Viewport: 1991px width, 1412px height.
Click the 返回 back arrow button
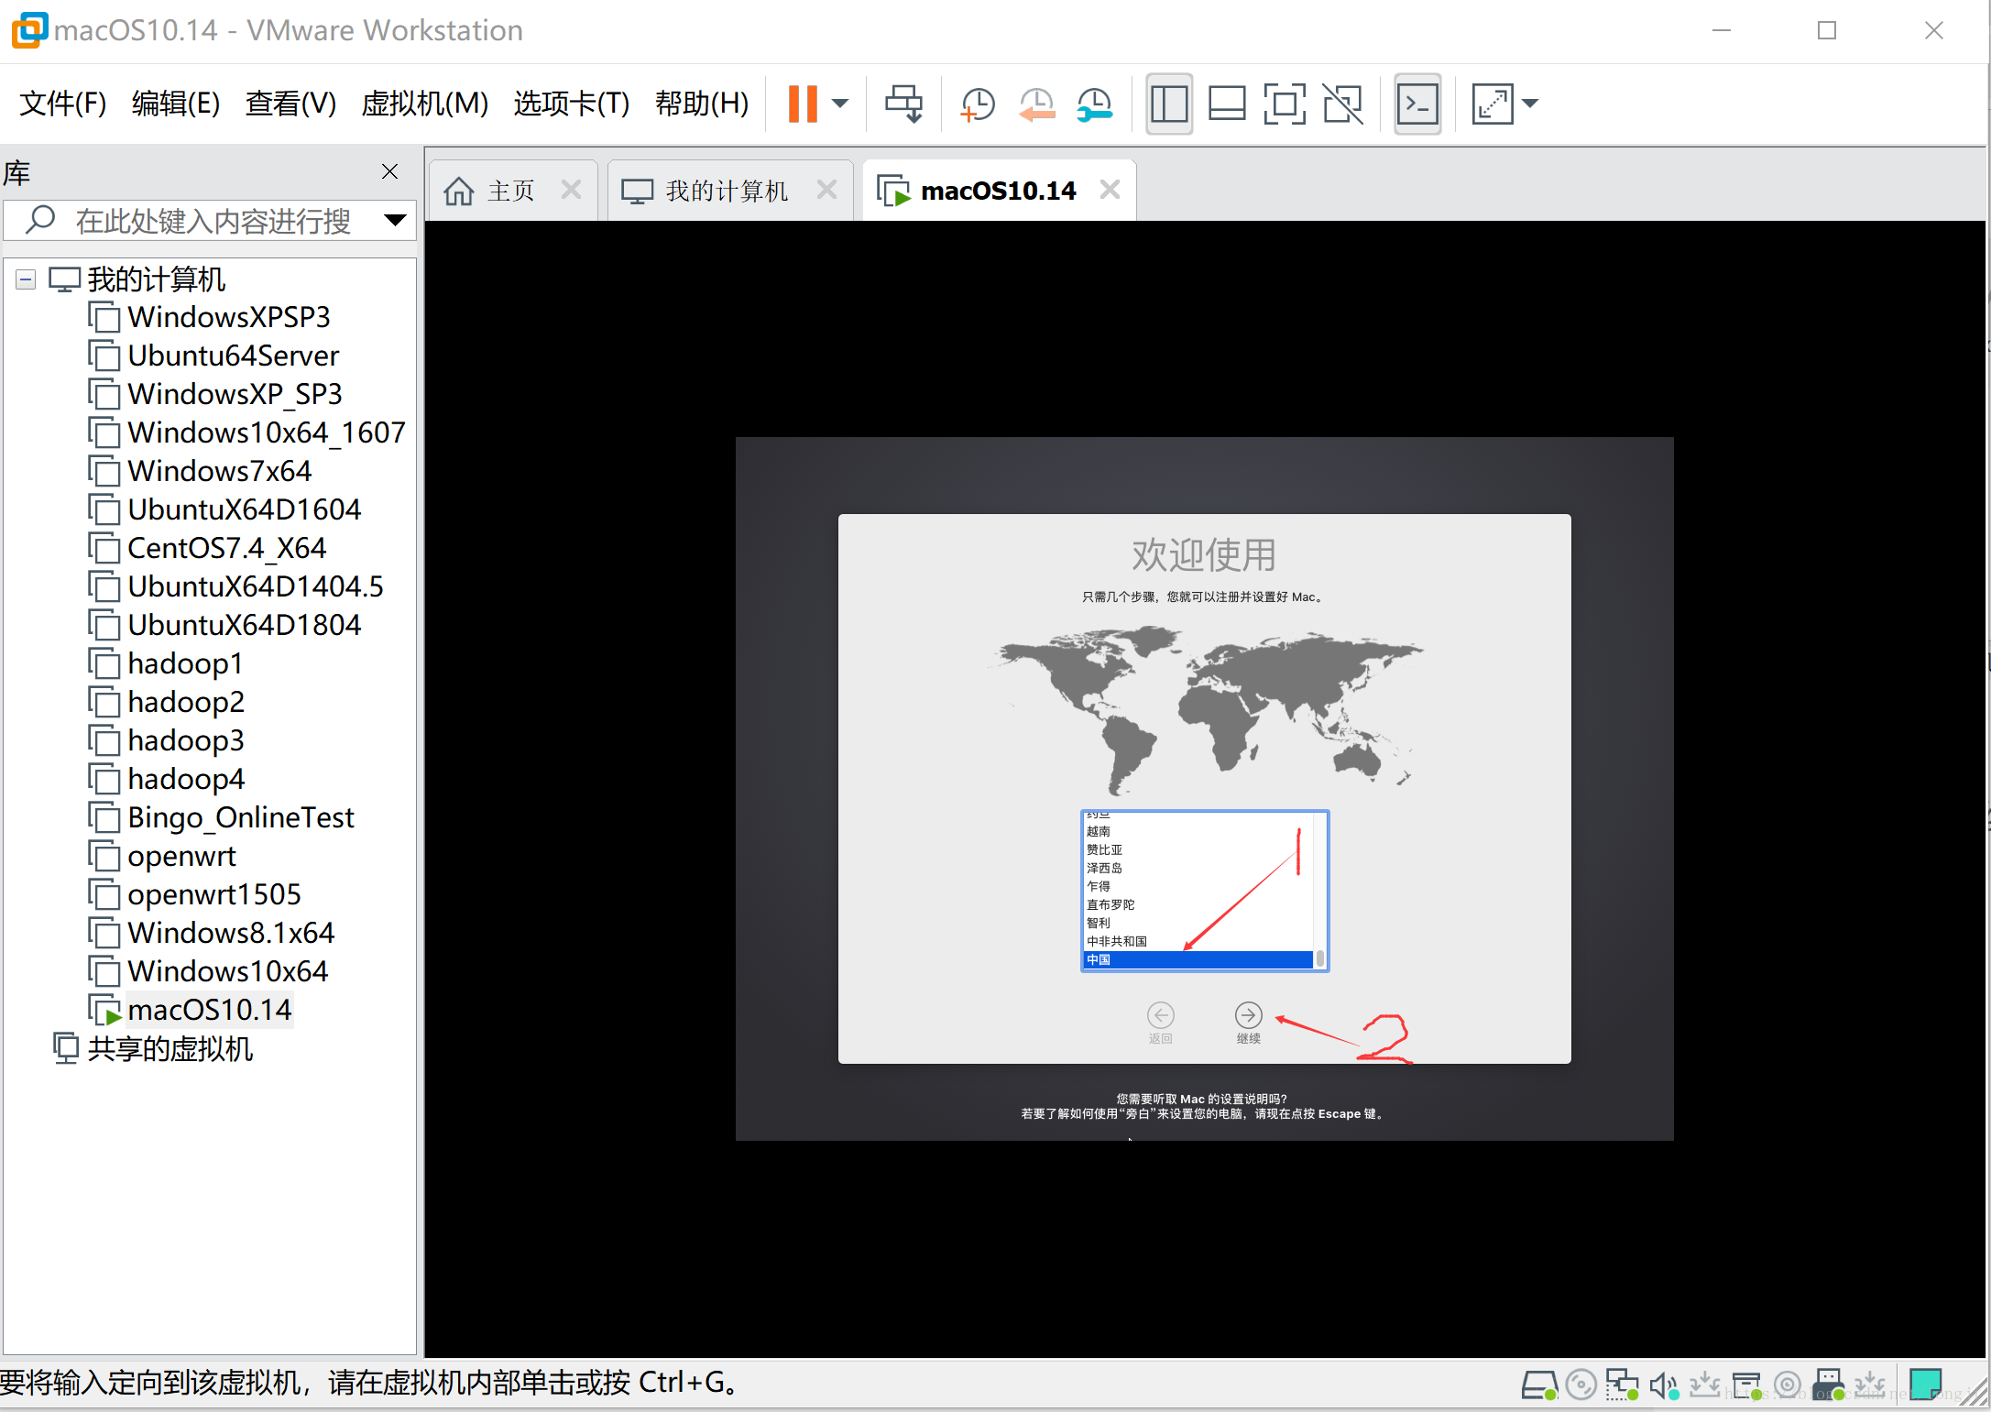point(1160,1015)
